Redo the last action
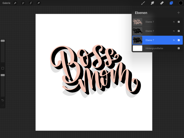Screen dimensions: 184x138 click(3, 106)
